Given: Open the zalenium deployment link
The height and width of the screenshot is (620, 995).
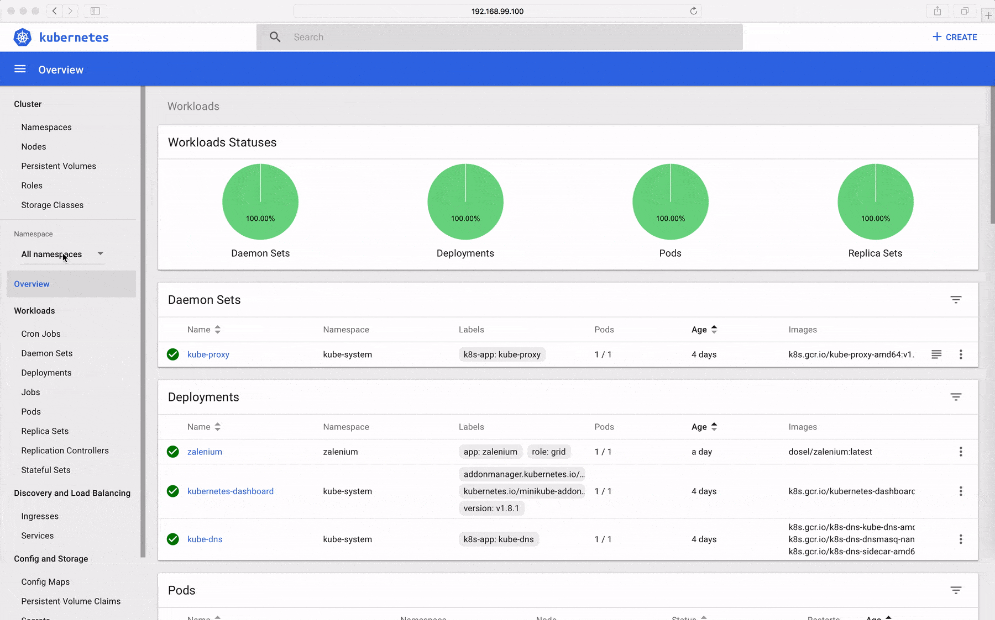Looking at the screenshot, I should [x=205, y=452].
